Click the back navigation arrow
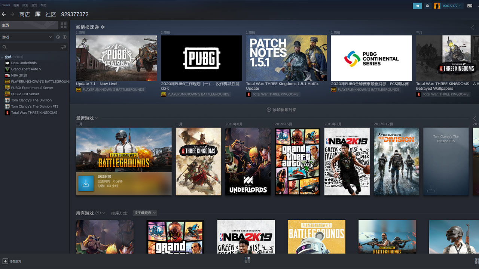The height and width of the screenshot is (269, 479). 4,14
